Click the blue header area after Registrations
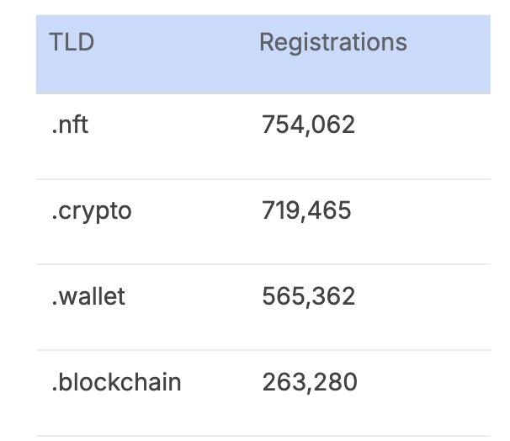Viewport: 510px width, 441px height. (x=449, y=54)
